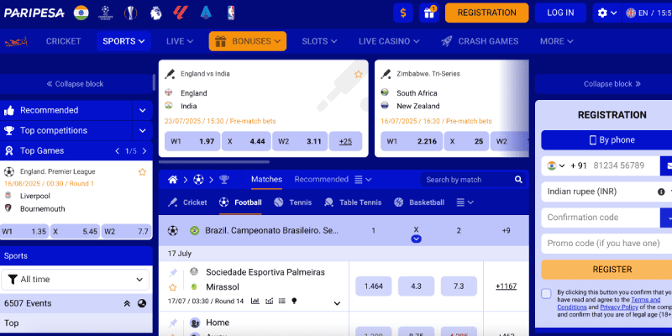The width and height of the screenshot is (672, 336).
Task: Expand the Top competitions section
Action: coord(142,131)
